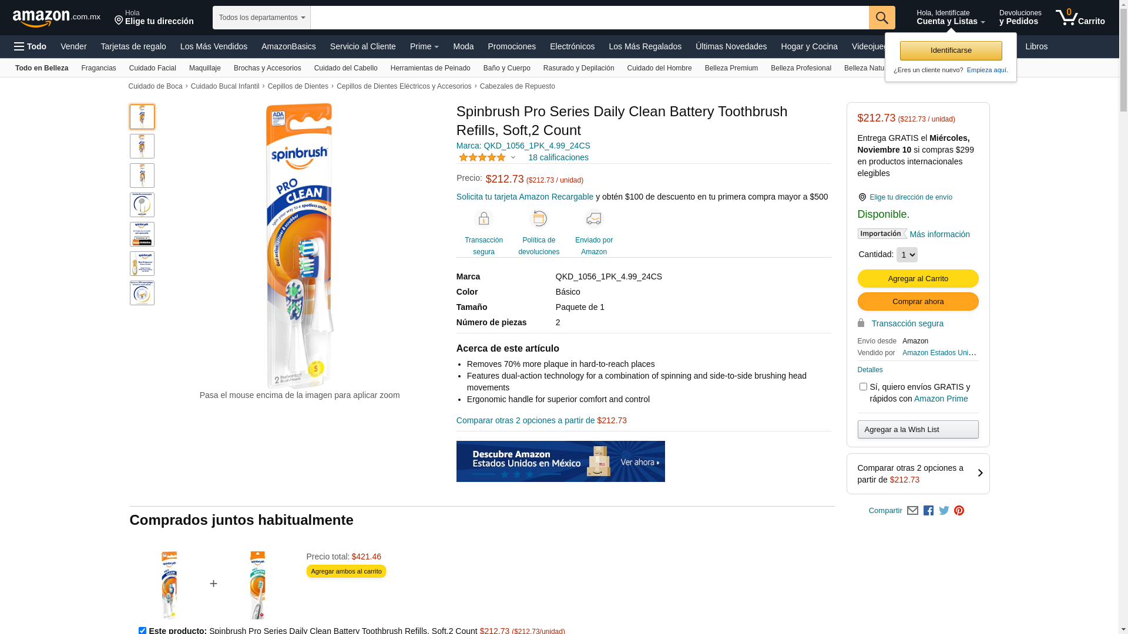1128x634 pixels.
Task: Select Maquillaje in the beauty submenu
Action: [x=205, y=68]
